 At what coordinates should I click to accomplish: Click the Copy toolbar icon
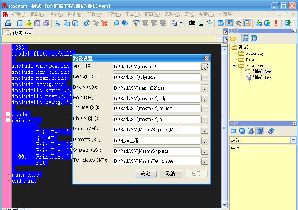tap(66, 23)
